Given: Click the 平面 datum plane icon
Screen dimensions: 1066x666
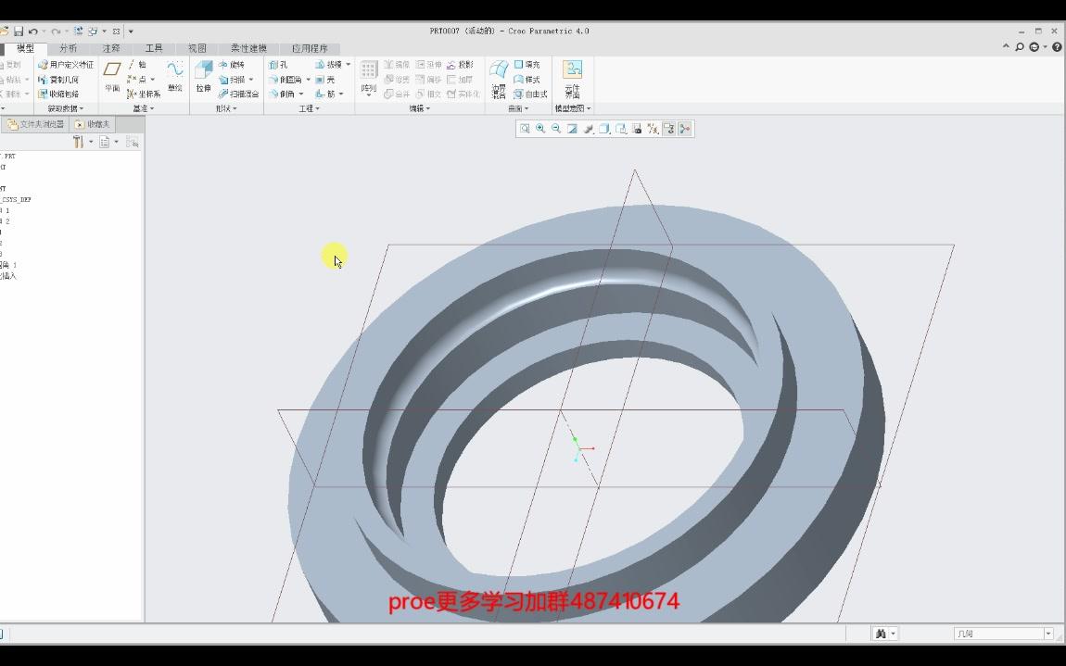Looking at the screenshot, I should [112, 75].
